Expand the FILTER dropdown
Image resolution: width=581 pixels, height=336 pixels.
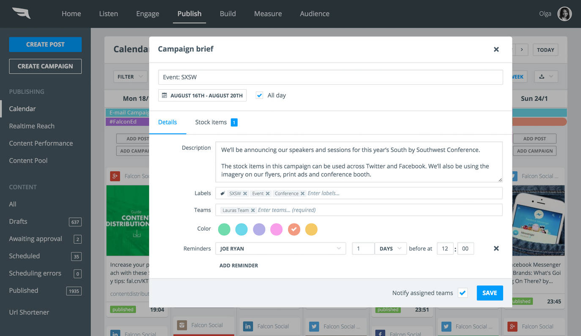130,77
